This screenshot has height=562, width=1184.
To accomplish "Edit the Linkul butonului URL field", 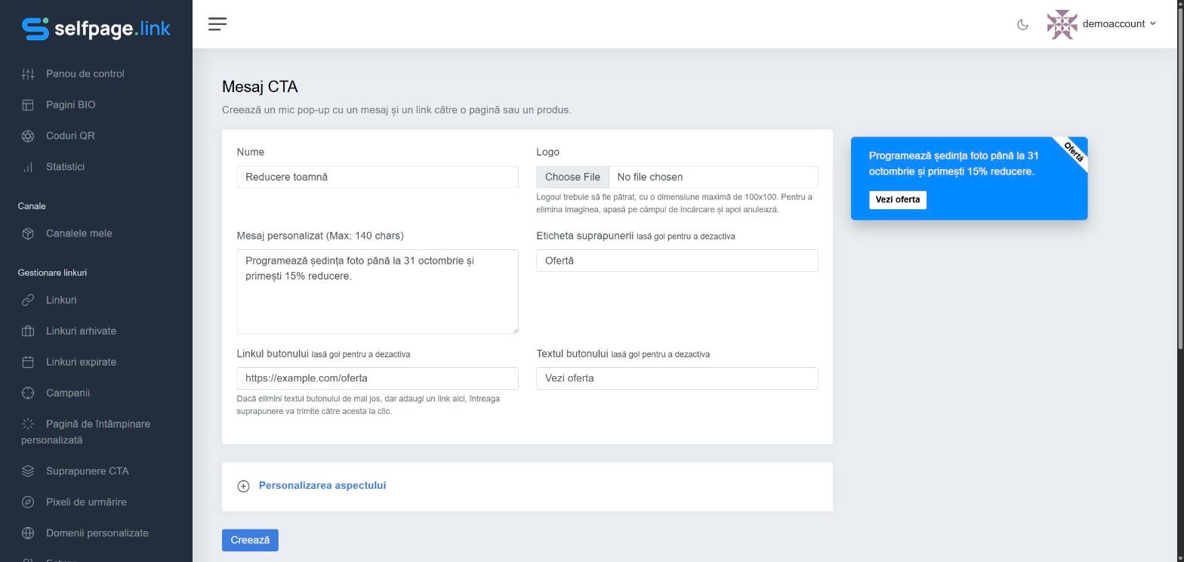I will pyautogui.click(x=378, y=378).
